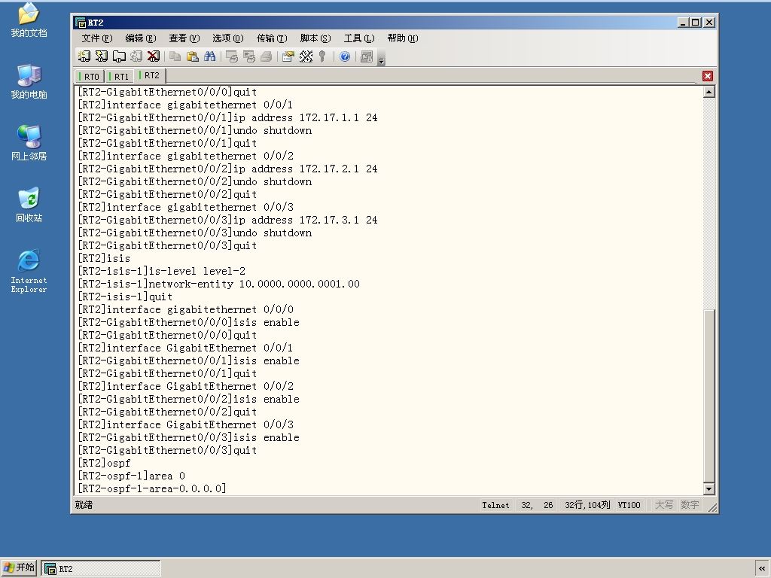
Task: Click 就绪 status text
Action: click(x=84, y=505)
